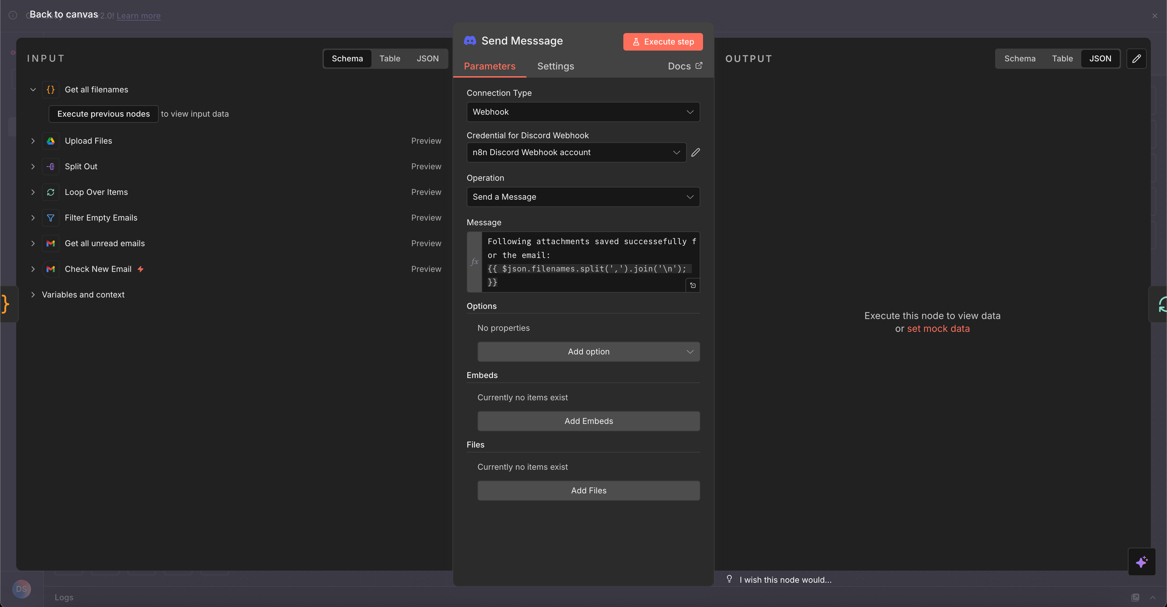Click the trigger lightning bolt on Check New Email
The image size is (1167, 607).
click(x=140, y=269)
